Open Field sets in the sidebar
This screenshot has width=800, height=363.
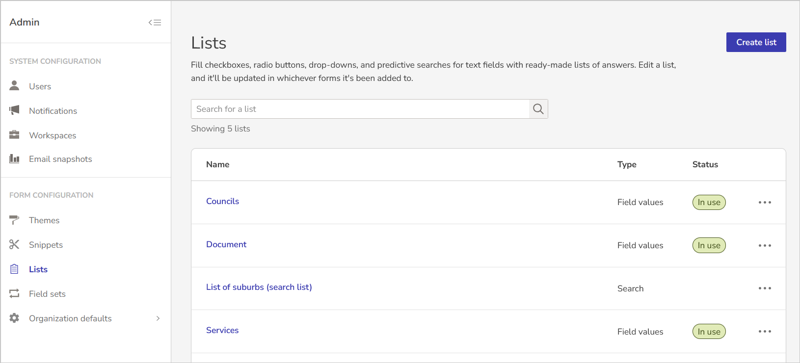pos(47,294)
